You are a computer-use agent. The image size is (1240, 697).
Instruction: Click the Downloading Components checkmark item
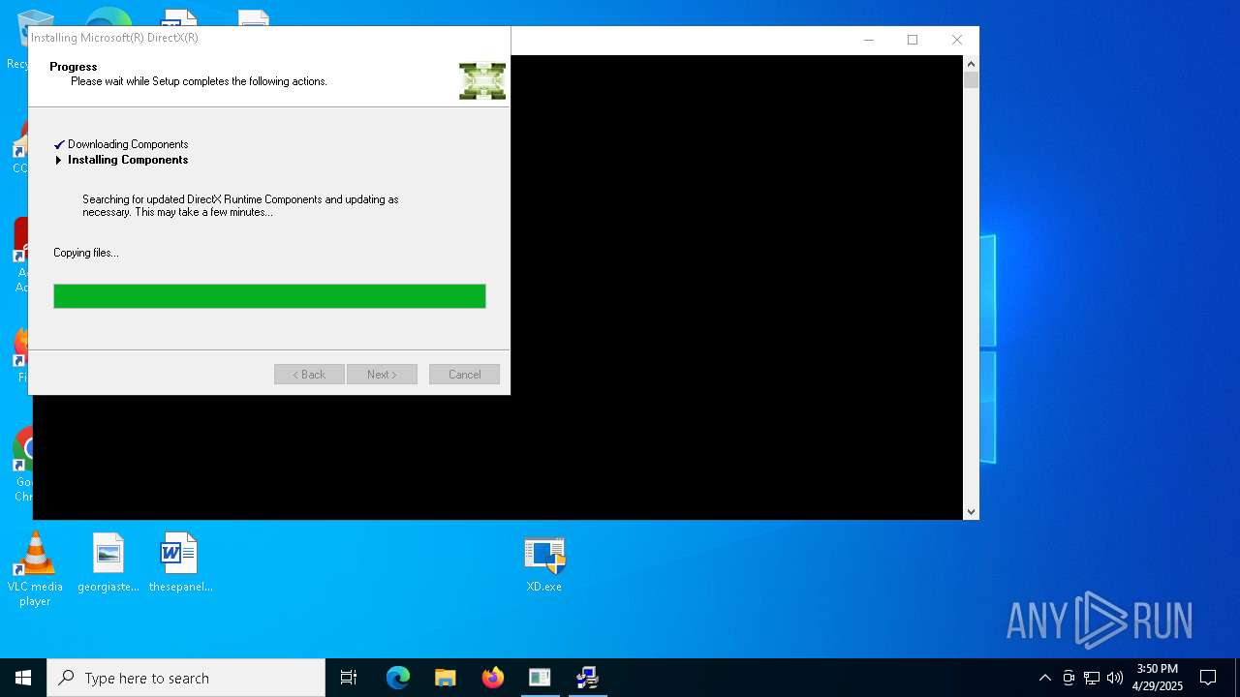[121, 144]
